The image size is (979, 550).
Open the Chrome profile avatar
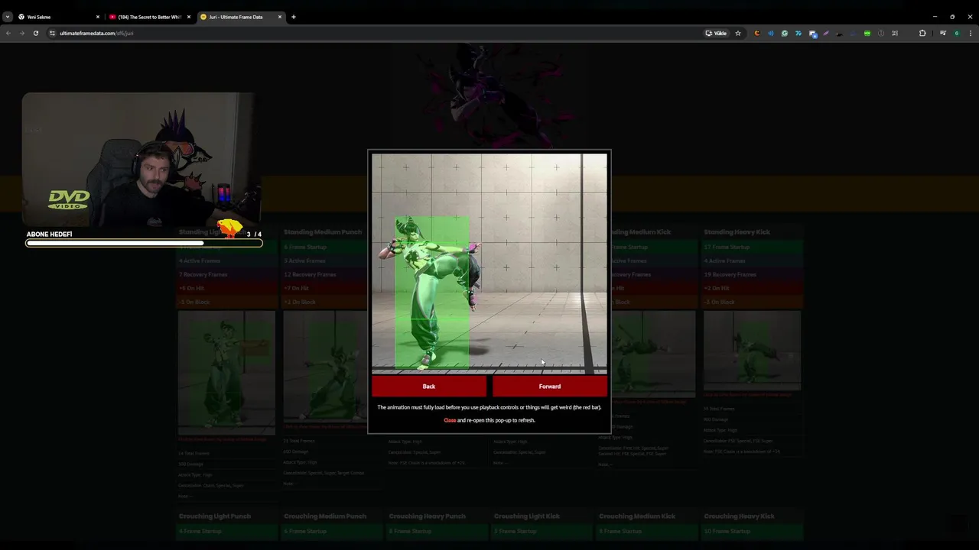point(957,33)
